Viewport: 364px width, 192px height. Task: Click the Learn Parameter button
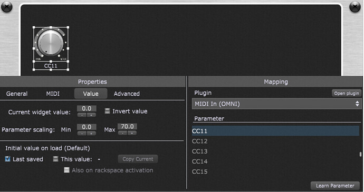(x=335, y=186)
